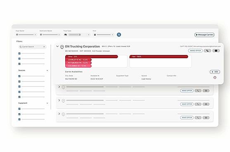The image size is (230, 152).
Task: Click the red remove circle under ADD
Action: coord(215,78)
